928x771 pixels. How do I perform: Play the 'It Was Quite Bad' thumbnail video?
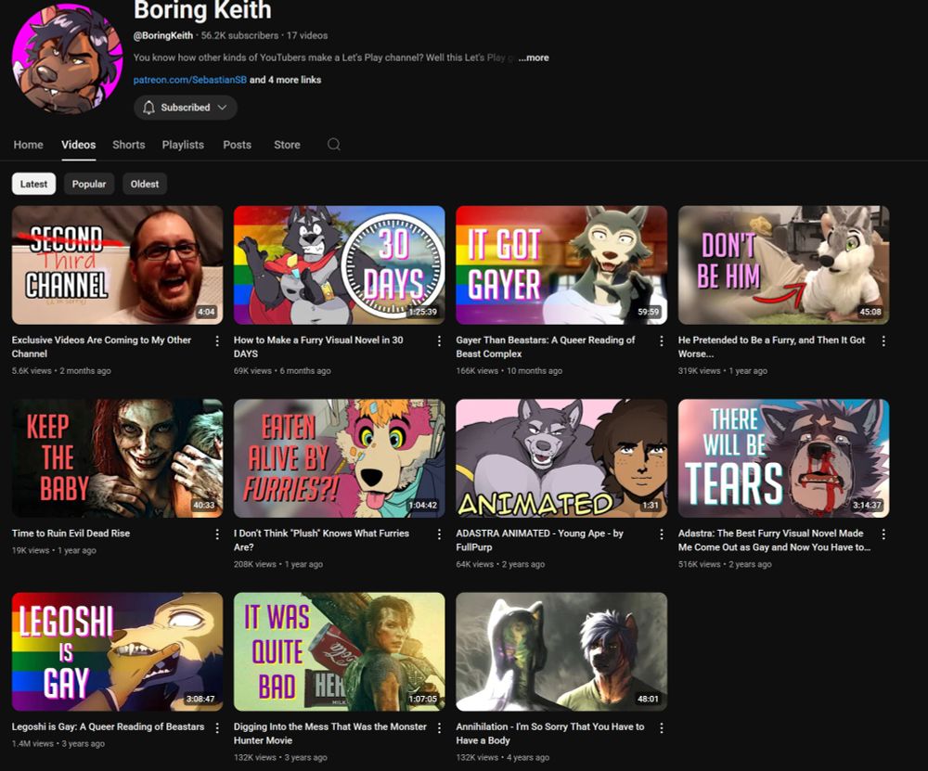pyautogui.click(x=339, y=651)
